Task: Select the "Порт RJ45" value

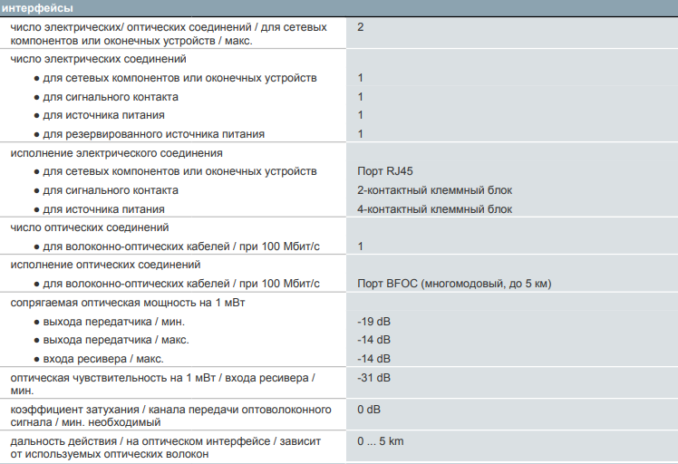Action: 385,171
